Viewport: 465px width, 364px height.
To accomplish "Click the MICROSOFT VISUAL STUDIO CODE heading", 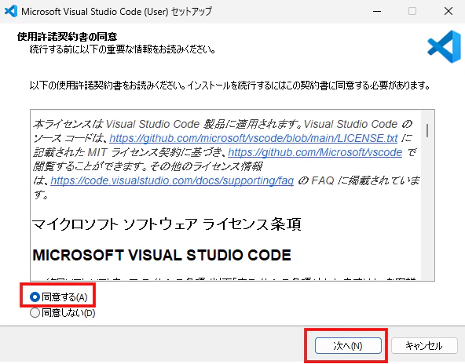I will pos(162,255).
